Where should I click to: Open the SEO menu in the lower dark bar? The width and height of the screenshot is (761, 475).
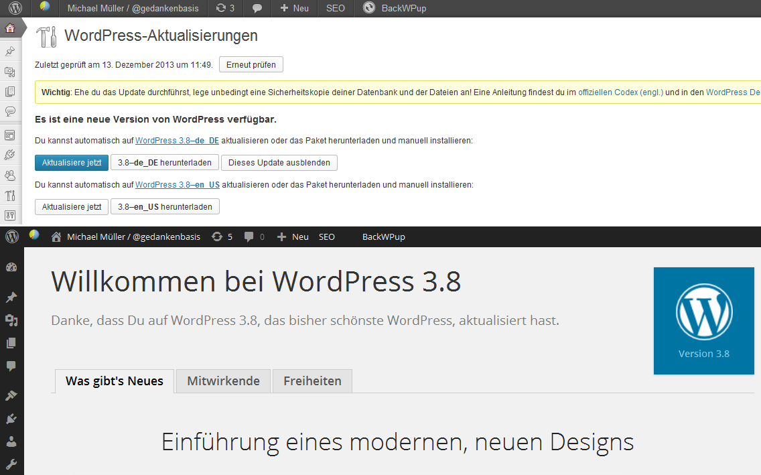coord(327,236)
